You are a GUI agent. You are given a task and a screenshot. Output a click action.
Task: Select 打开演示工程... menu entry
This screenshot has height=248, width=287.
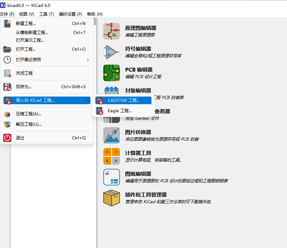pyautogui.click(x=47, y=40)
